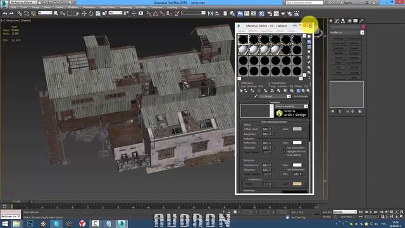Click Get Material icon in Material Editor

coord(241,91)
